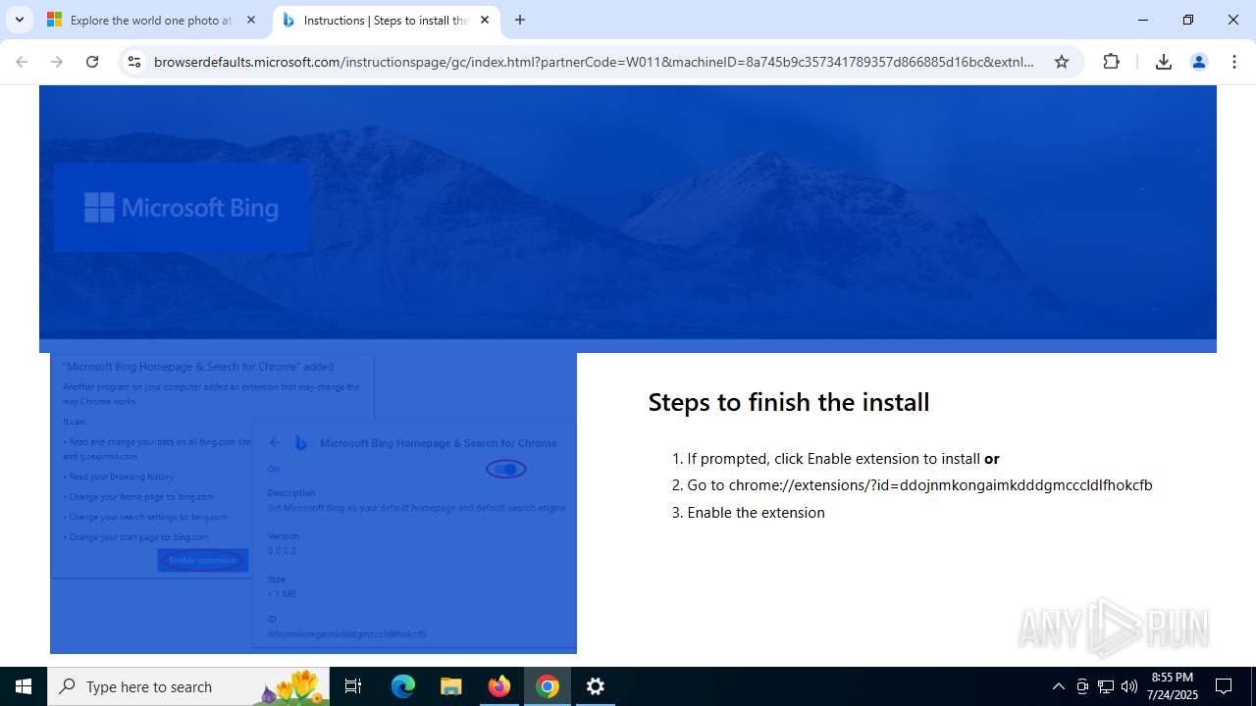
Task: Restore down the Chrome window
Action: tap(1188, 20)
